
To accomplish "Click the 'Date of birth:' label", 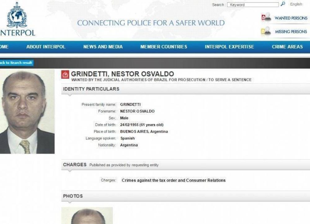I will click(x=106, y=125).
